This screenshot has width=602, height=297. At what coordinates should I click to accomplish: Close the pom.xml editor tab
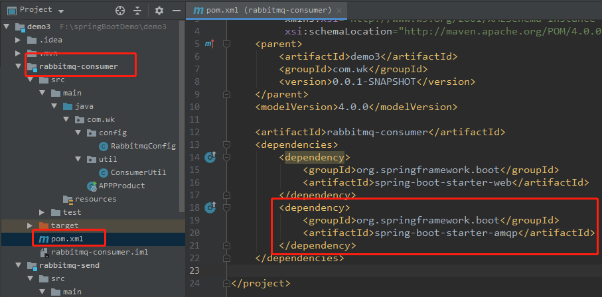(339, 11)
